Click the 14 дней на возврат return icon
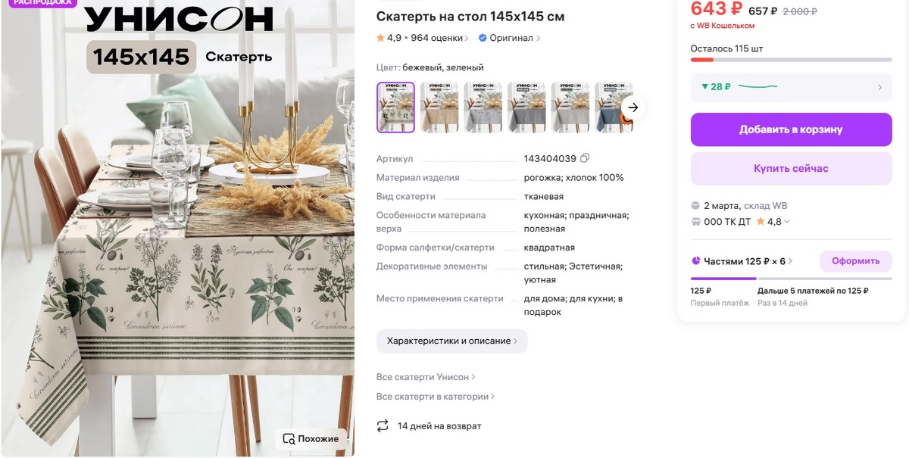Viewport: 909px width, 458px height. click(383, 426)
